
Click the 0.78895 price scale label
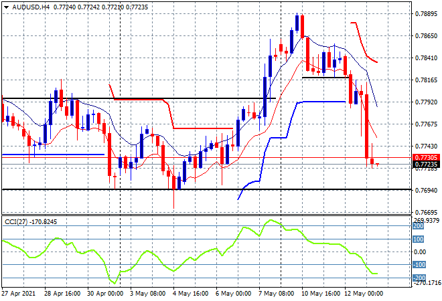coord(426,14)
